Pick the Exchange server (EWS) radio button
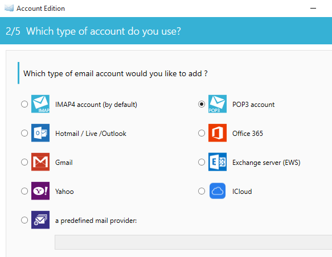332x257 pixels. pyautogui.click(x=202, y=162)
